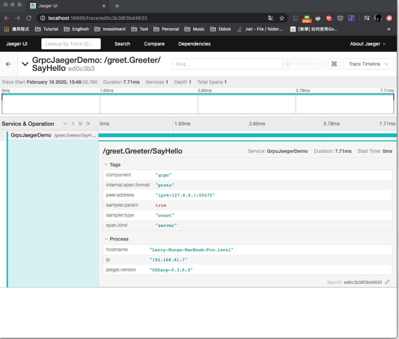Viewport: 399px width, 339px height.
Task: Click the "grpc" component tag value
Action: click(x=163, y=175)
